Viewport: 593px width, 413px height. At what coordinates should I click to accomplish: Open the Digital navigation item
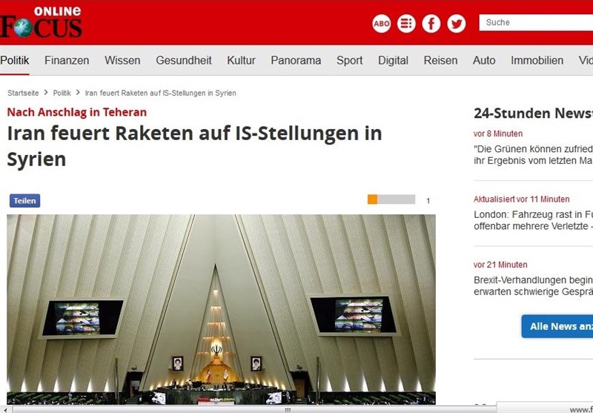pyautogui.click(x=393, y=61)
